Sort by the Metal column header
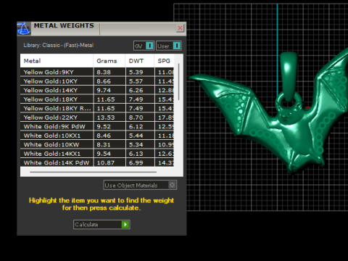The width and height of the screenshot is (348, 261). [57, 61]
